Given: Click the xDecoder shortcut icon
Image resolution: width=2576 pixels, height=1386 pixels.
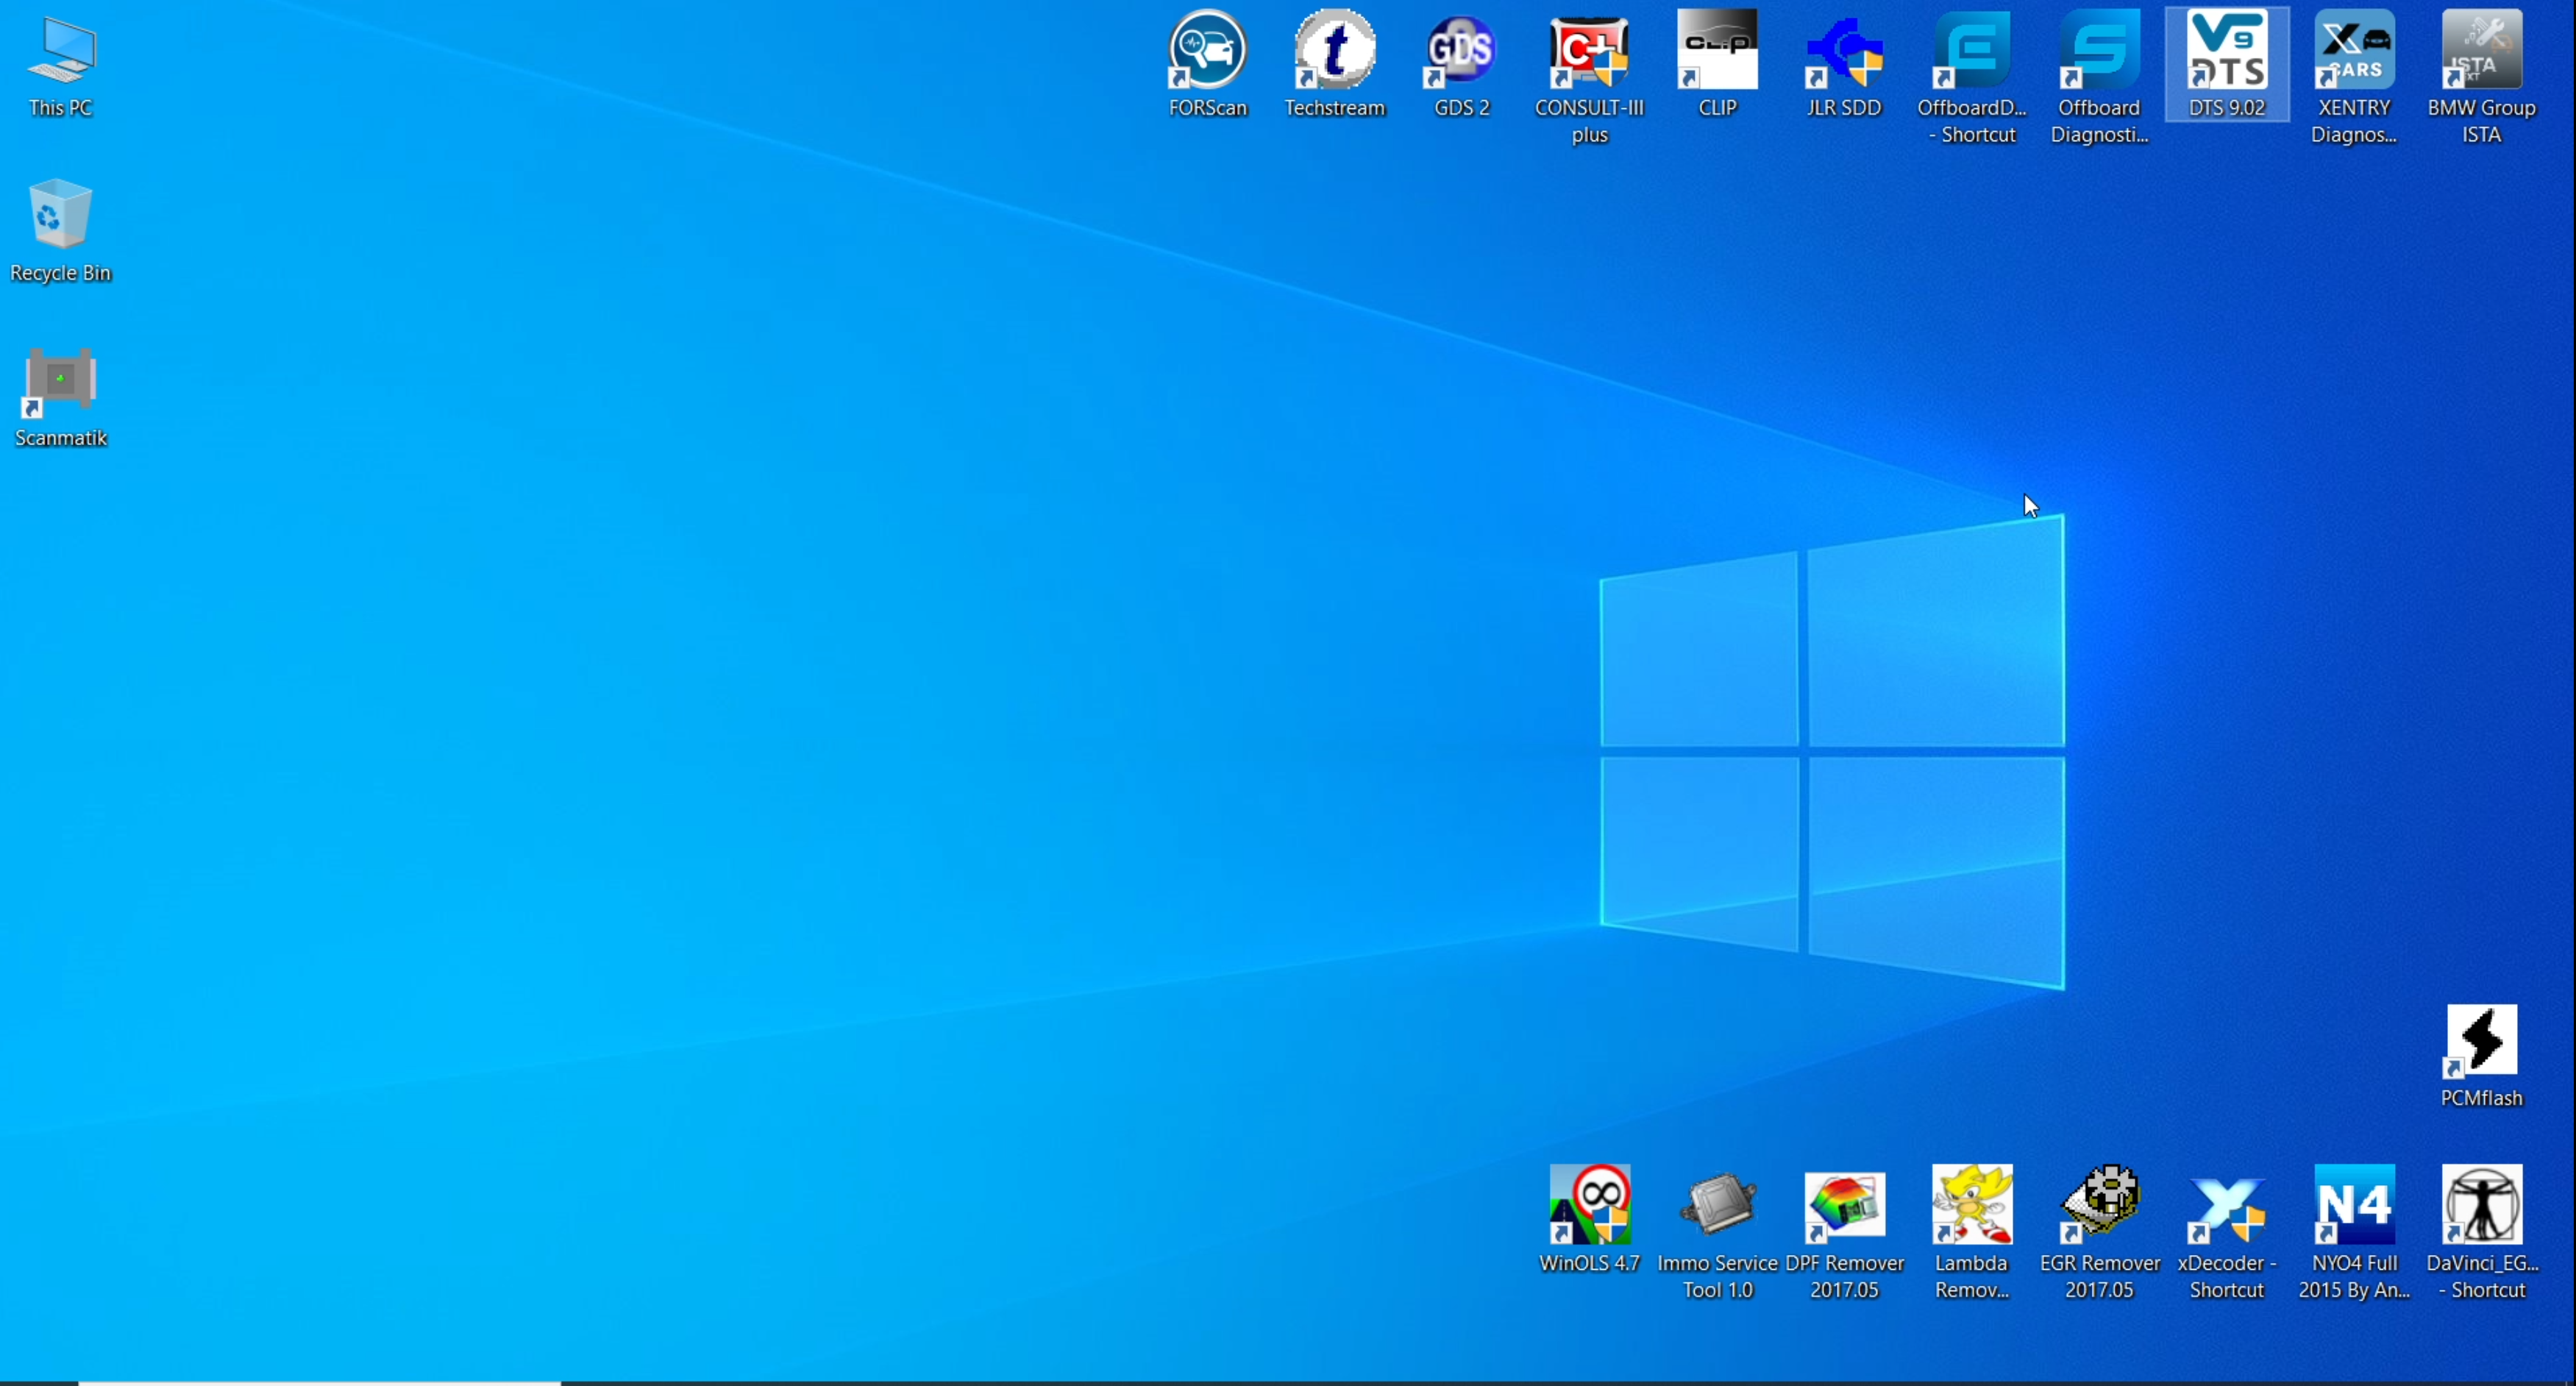Looking at the screenshot, I should pos(2227,1205).
